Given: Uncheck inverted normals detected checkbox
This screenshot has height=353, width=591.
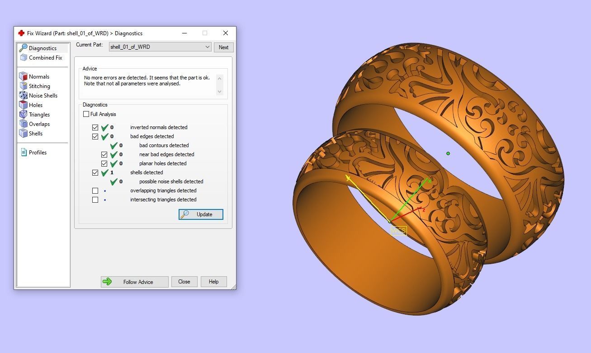Looking at the screenshot, I should (95, 127).
